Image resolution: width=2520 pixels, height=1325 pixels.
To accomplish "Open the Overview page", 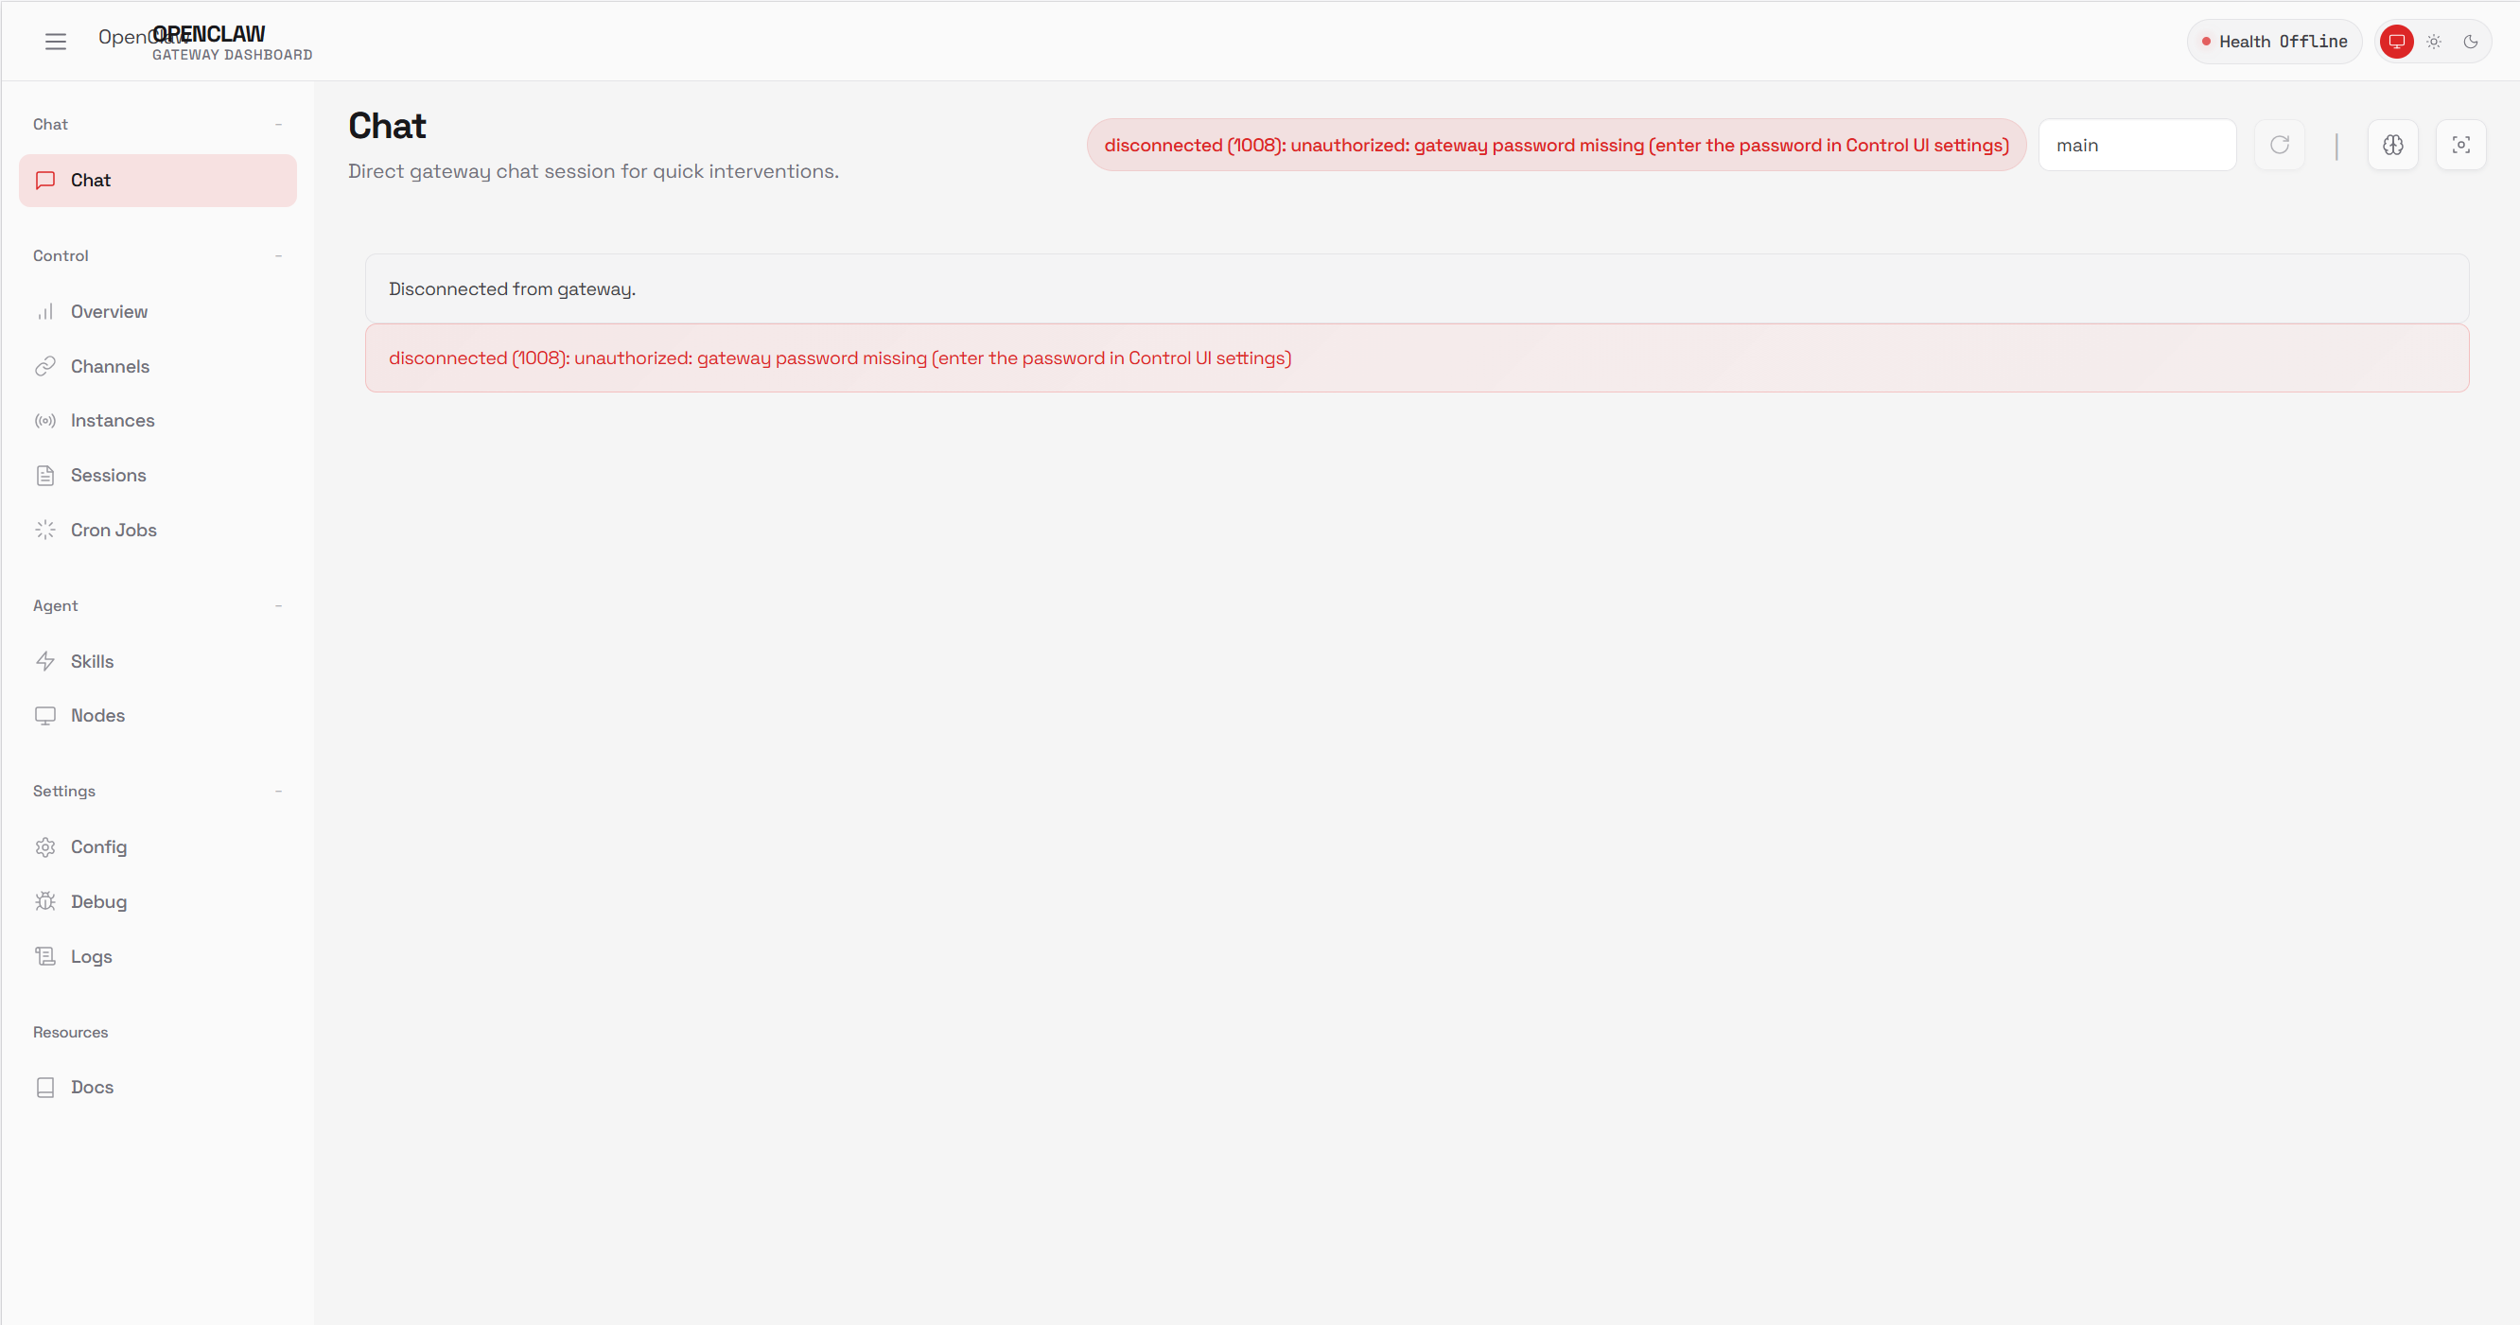I will pos(109,312).
